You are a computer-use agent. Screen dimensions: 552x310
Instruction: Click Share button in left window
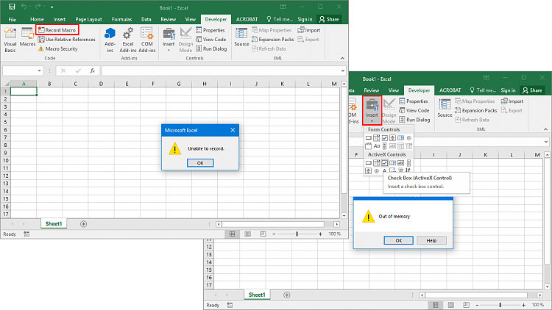329,19
